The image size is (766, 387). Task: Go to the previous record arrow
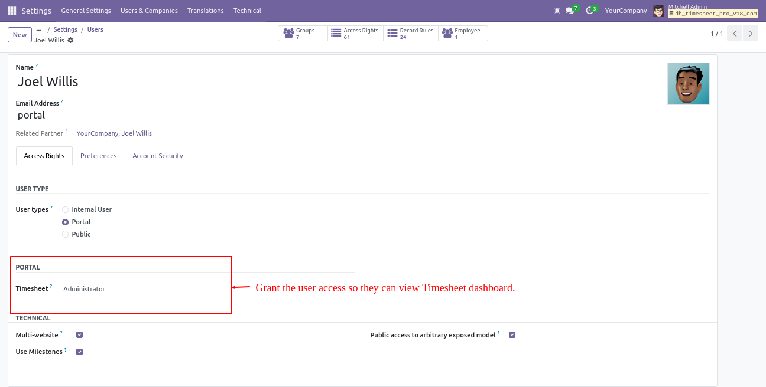(735, 34)
